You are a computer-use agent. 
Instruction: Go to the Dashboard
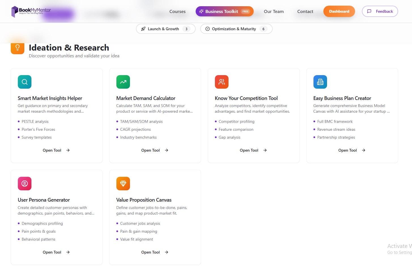coord(339,11)
